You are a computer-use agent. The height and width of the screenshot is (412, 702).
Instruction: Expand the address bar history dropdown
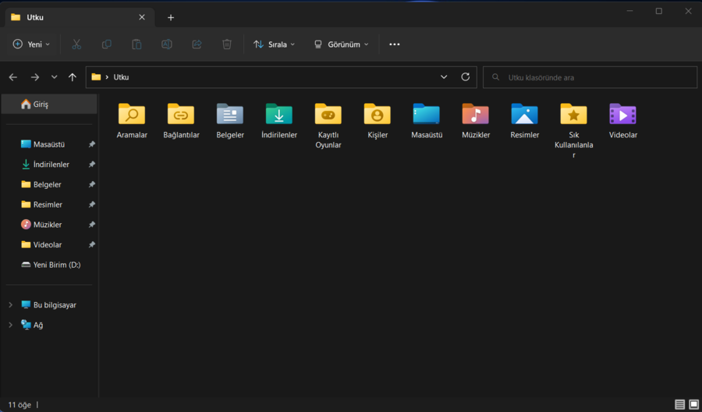444,77
